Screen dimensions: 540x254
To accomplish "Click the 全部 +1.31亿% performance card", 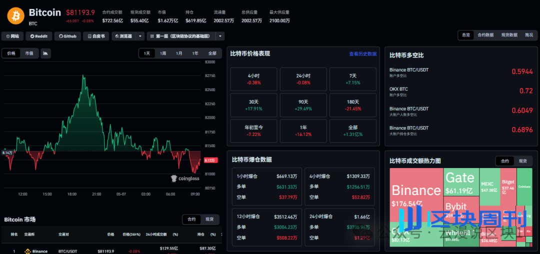I will 353,131.
